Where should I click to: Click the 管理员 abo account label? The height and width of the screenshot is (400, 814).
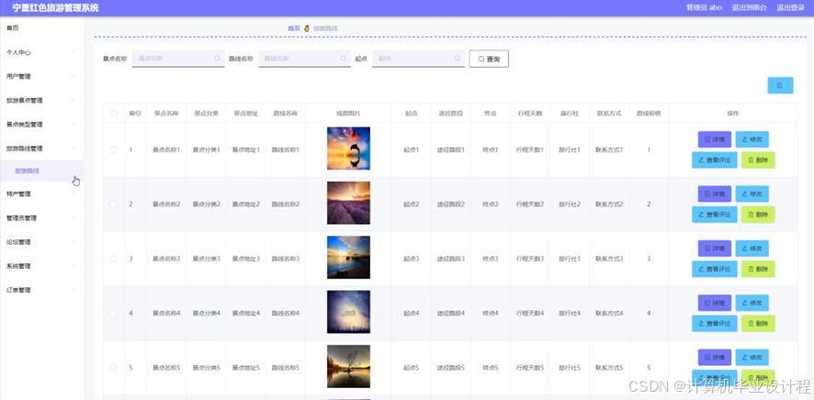[x=704, y=7]
